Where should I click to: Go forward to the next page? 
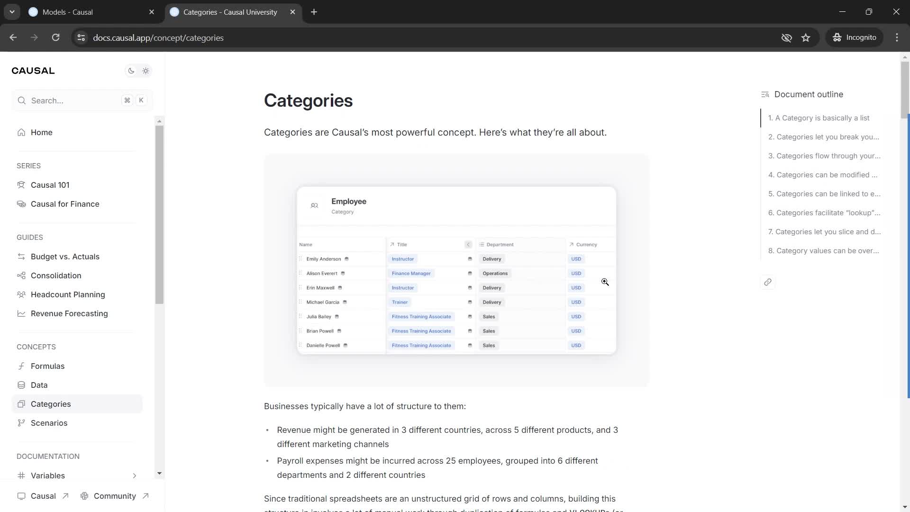(34, 37)
